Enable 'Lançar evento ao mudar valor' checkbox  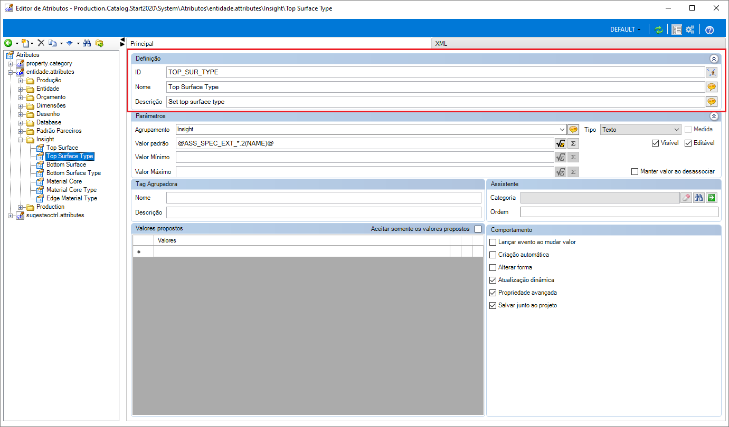click(x=493, y=242)
